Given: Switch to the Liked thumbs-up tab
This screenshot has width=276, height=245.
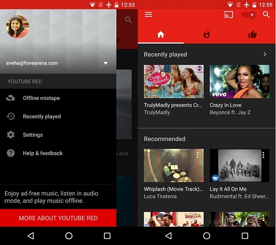Looking at the screenshot, I should tap(252, 34).
